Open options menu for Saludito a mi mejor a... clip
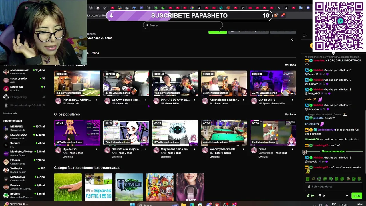Viewport: 366px width, 206px height. tap(146, 149)
